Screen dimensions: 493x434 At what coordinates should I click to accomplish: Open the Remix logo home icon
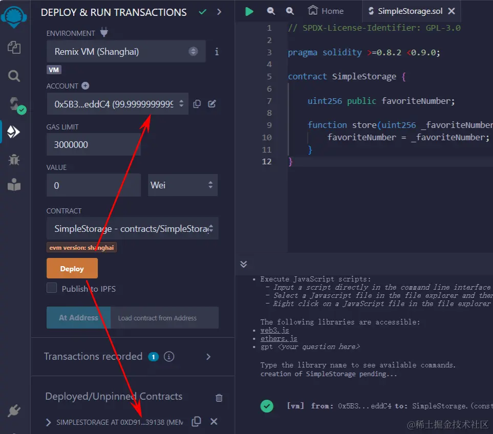(x=14, y=17)
